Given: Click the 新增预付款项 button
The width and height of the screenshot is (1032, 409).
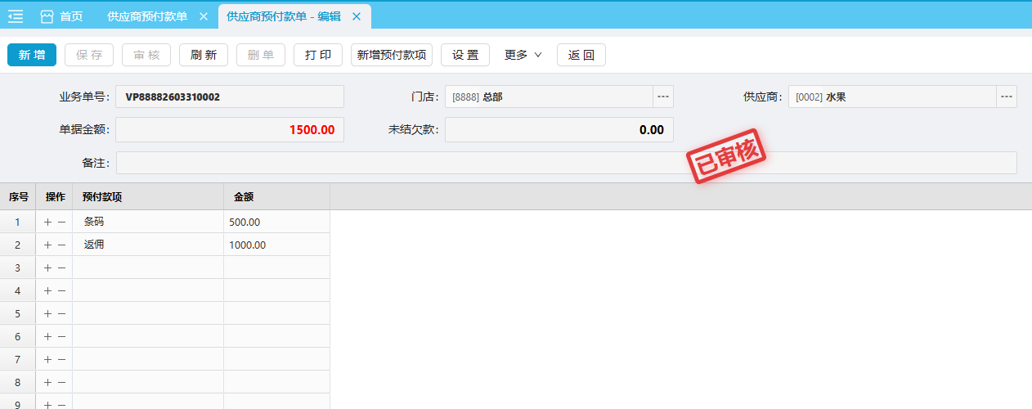Looking at the screenshot, I should [x=391, y=55].
